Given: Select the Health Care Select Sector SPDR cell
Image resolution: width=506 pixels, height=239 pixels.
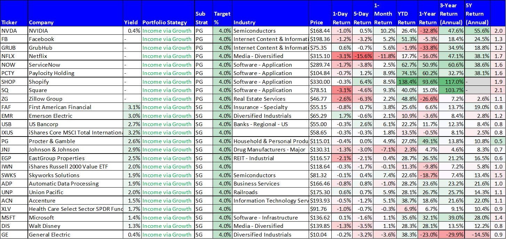Looking at the screenshot, I should coord(76,209).
